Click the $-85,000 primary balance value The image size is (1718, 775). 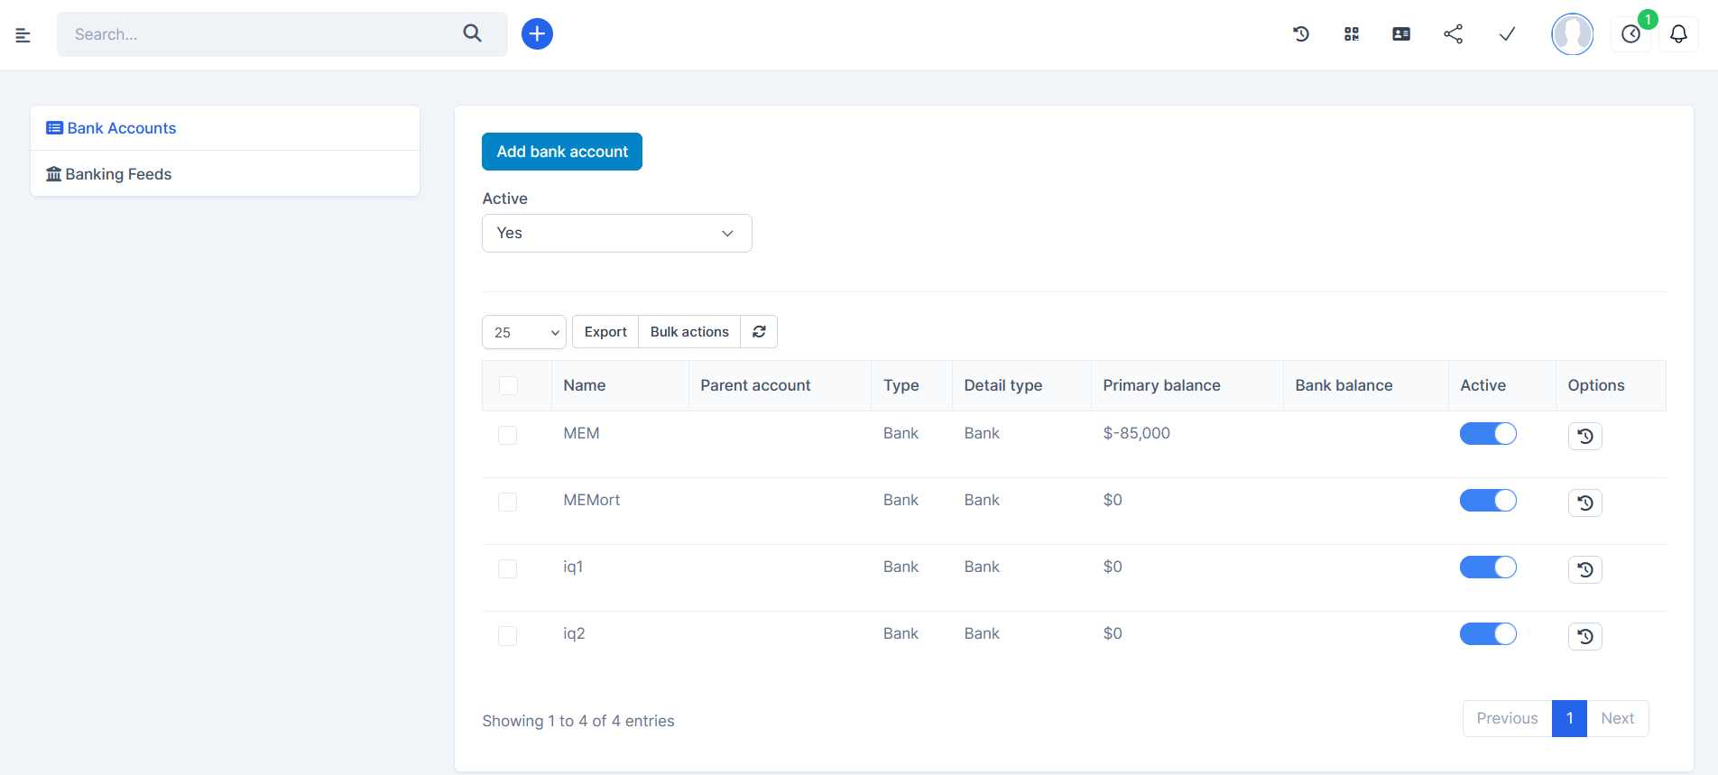coord(1137,434)
